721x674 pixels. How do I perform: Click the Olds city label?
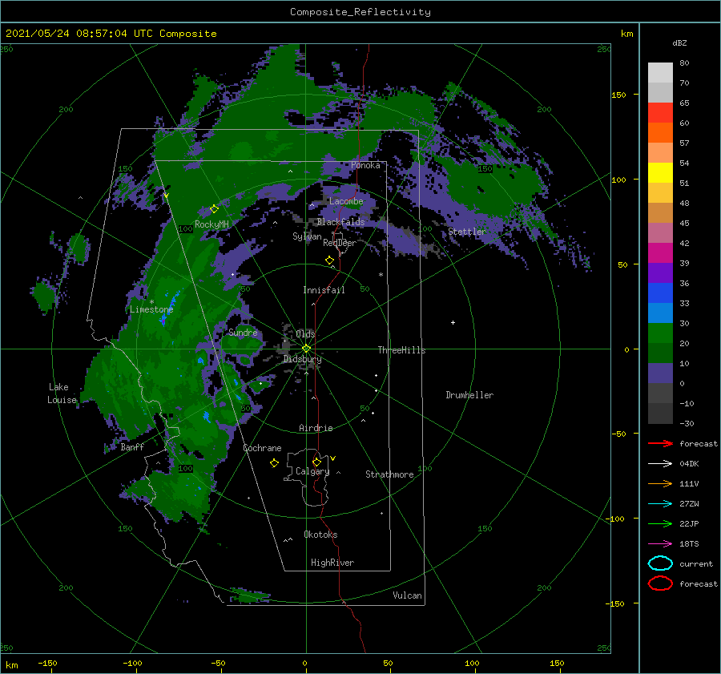coord(305,334)
